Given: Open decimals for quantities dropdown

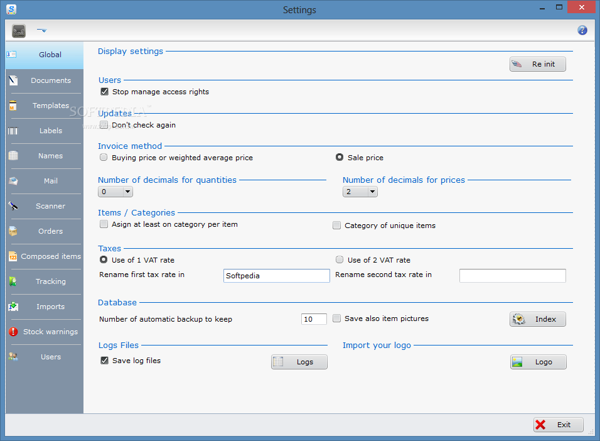Looking at the screenshot, I should (115, 192).
